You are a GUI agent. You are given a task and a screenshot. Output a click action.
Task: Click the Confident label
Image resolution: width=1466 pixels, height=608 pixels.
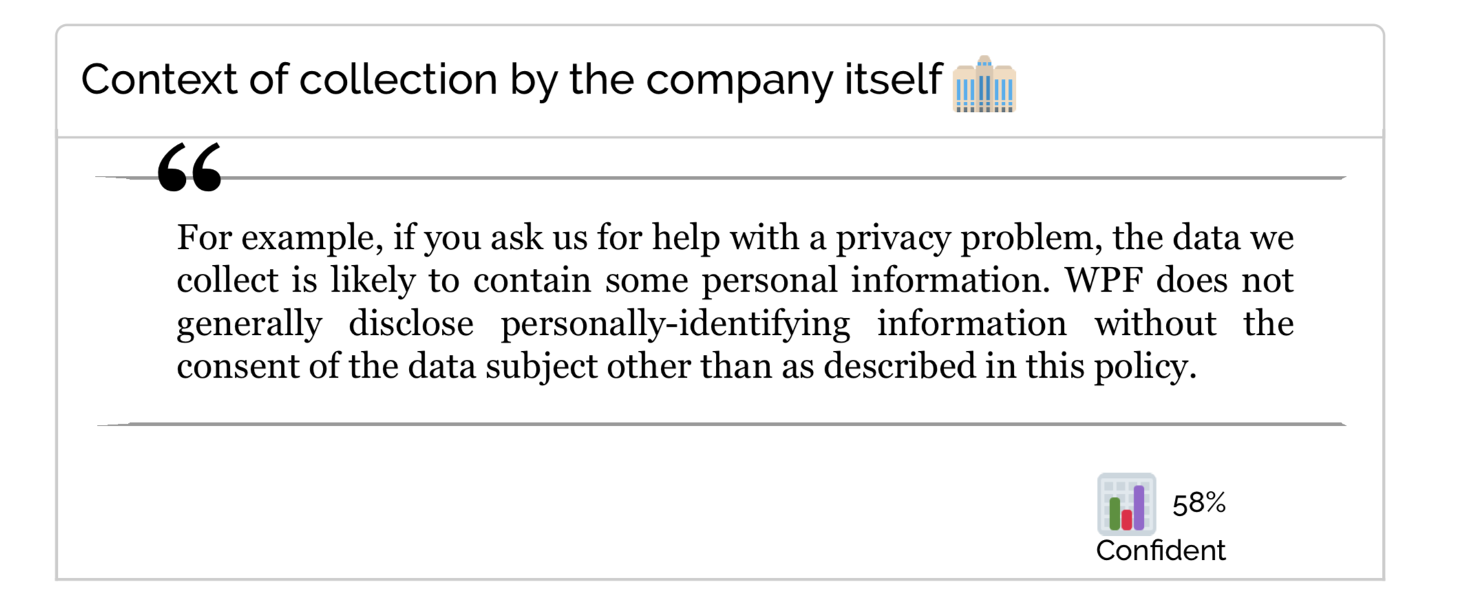pos(1160,551)
